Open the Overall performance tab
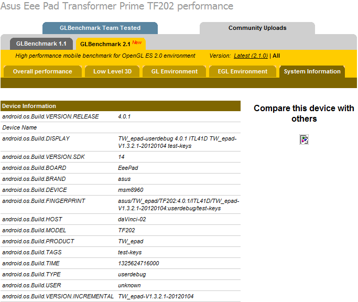Screen dimensions: 358x302 pyautogui.click(x=42, y=71)
